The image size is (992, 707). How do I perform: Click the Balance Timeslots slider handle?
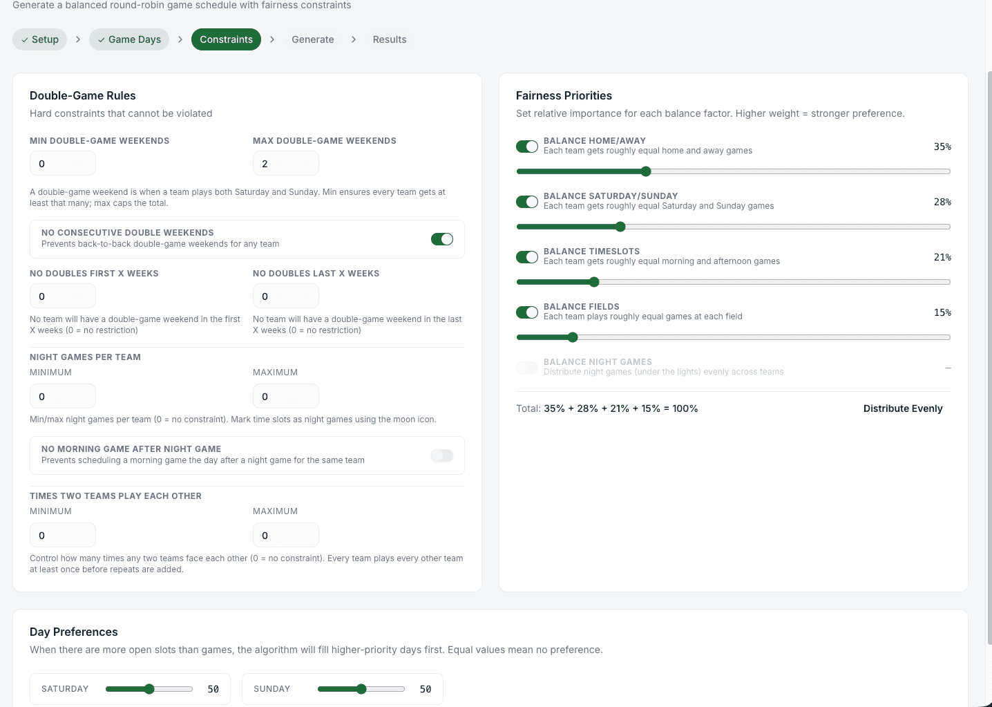click(x=594, y=282)
